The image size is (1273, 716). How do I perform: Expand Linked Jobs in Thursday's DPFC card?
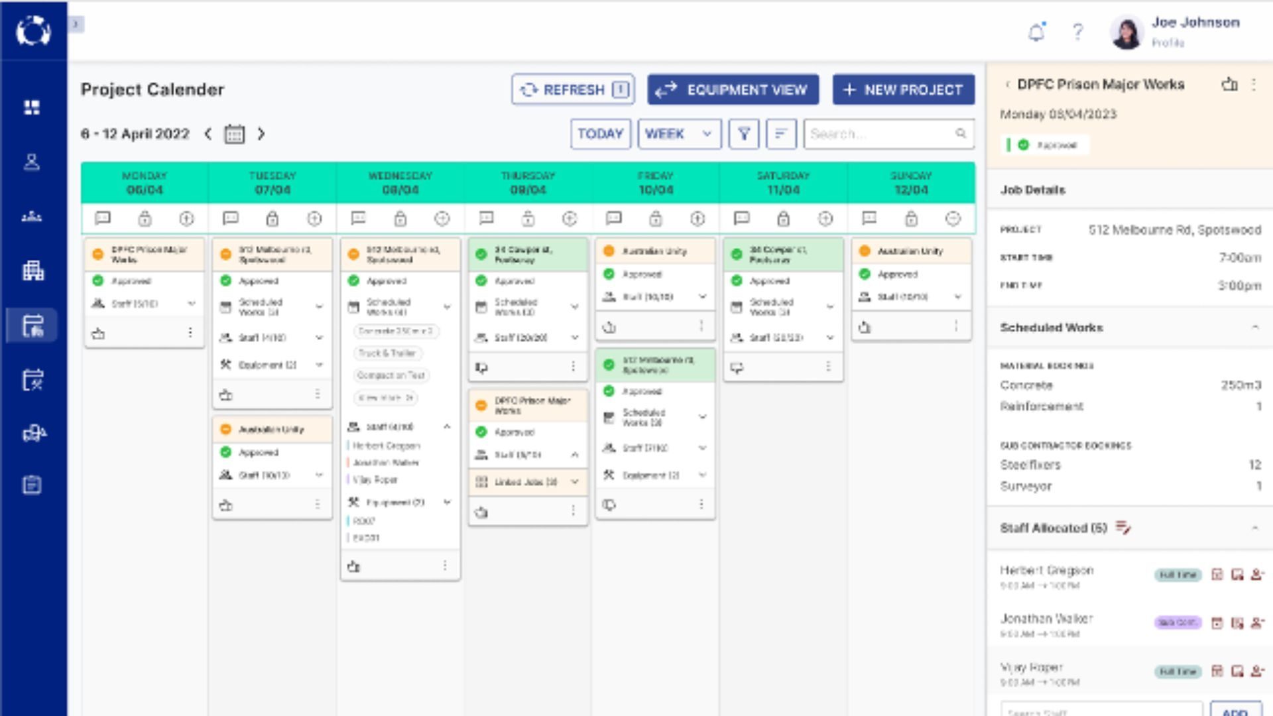click(574, 482)
